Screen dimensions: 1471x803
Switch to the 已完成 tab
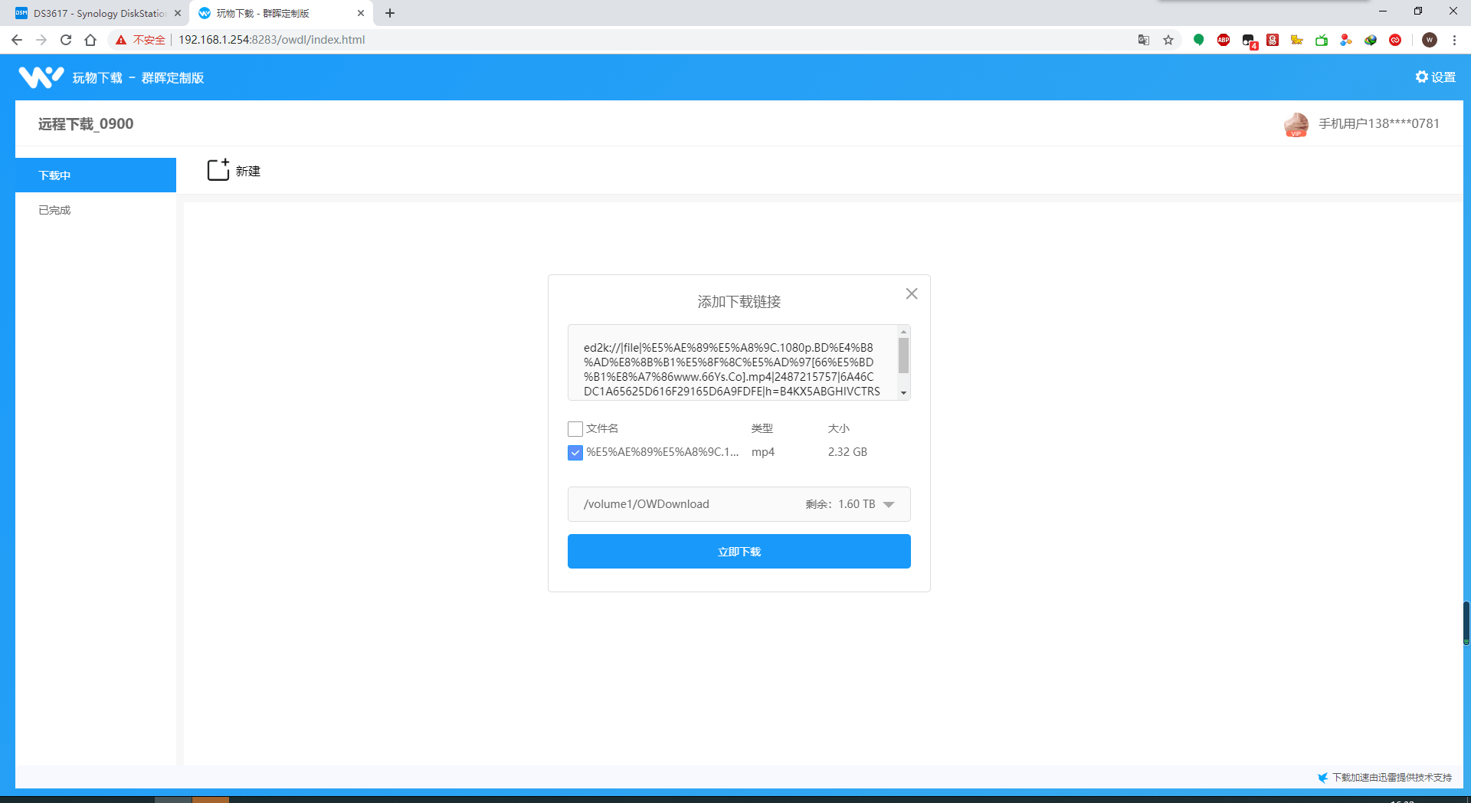96,210
